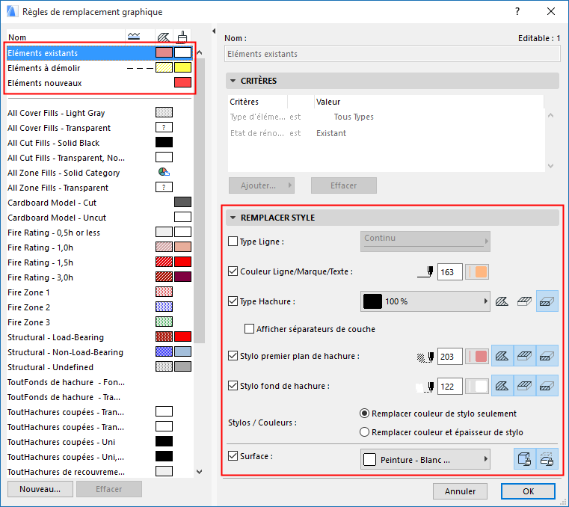Open the Ajouter... criteria dropdown button
Image resolution: width=569 pixels, height=507 pixels.
[261, 185]
